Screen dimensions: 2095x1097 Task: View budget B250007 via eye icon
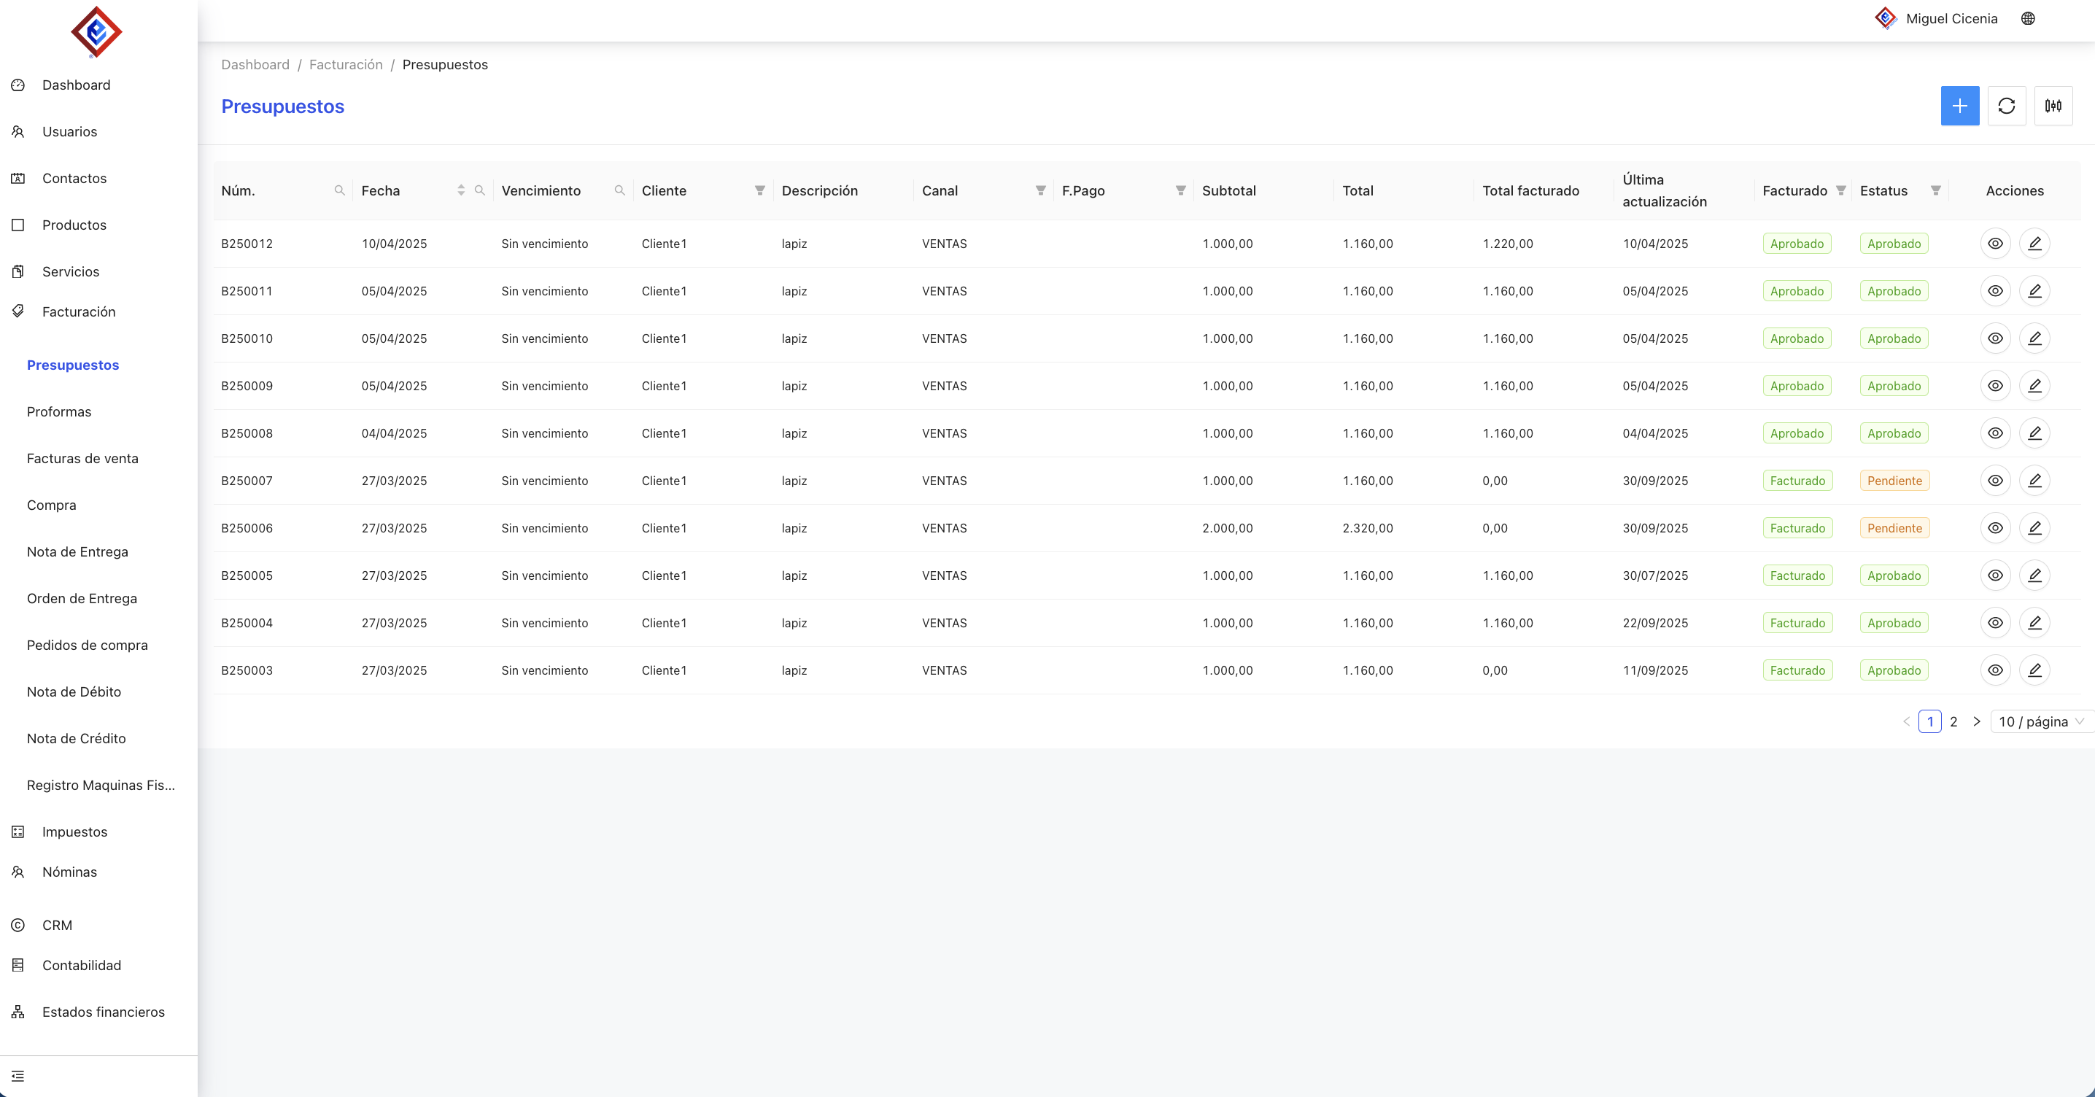click(x=1995, y=481)
